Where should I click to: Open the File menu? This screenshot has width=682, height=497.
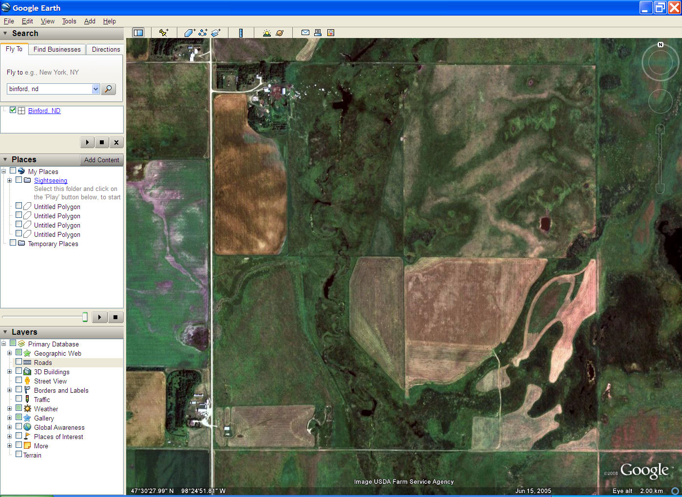pyautogui.click(x=9, y=21)
